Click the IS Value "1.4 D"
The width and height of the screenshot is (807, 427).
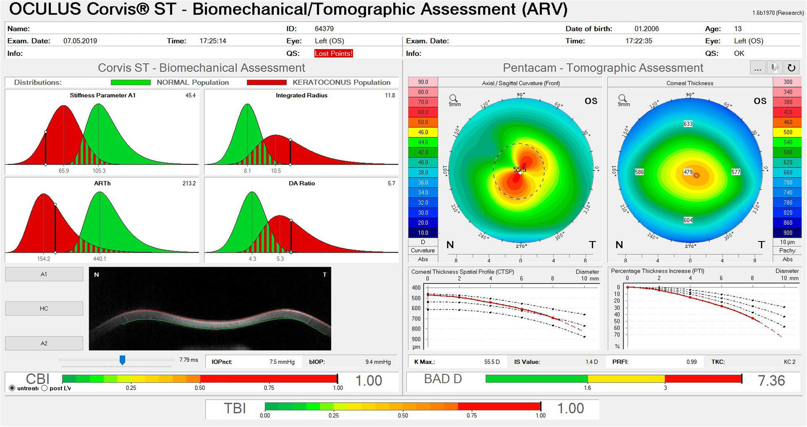tap(592, 362)
